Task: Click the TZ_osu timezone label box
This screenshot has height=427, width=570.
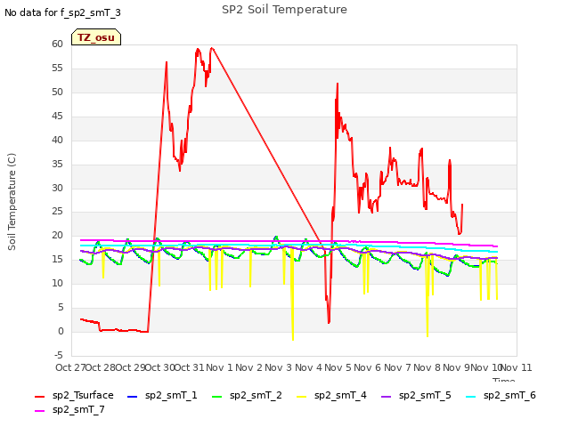Action: pyautogui.click(x=96, y=37)
